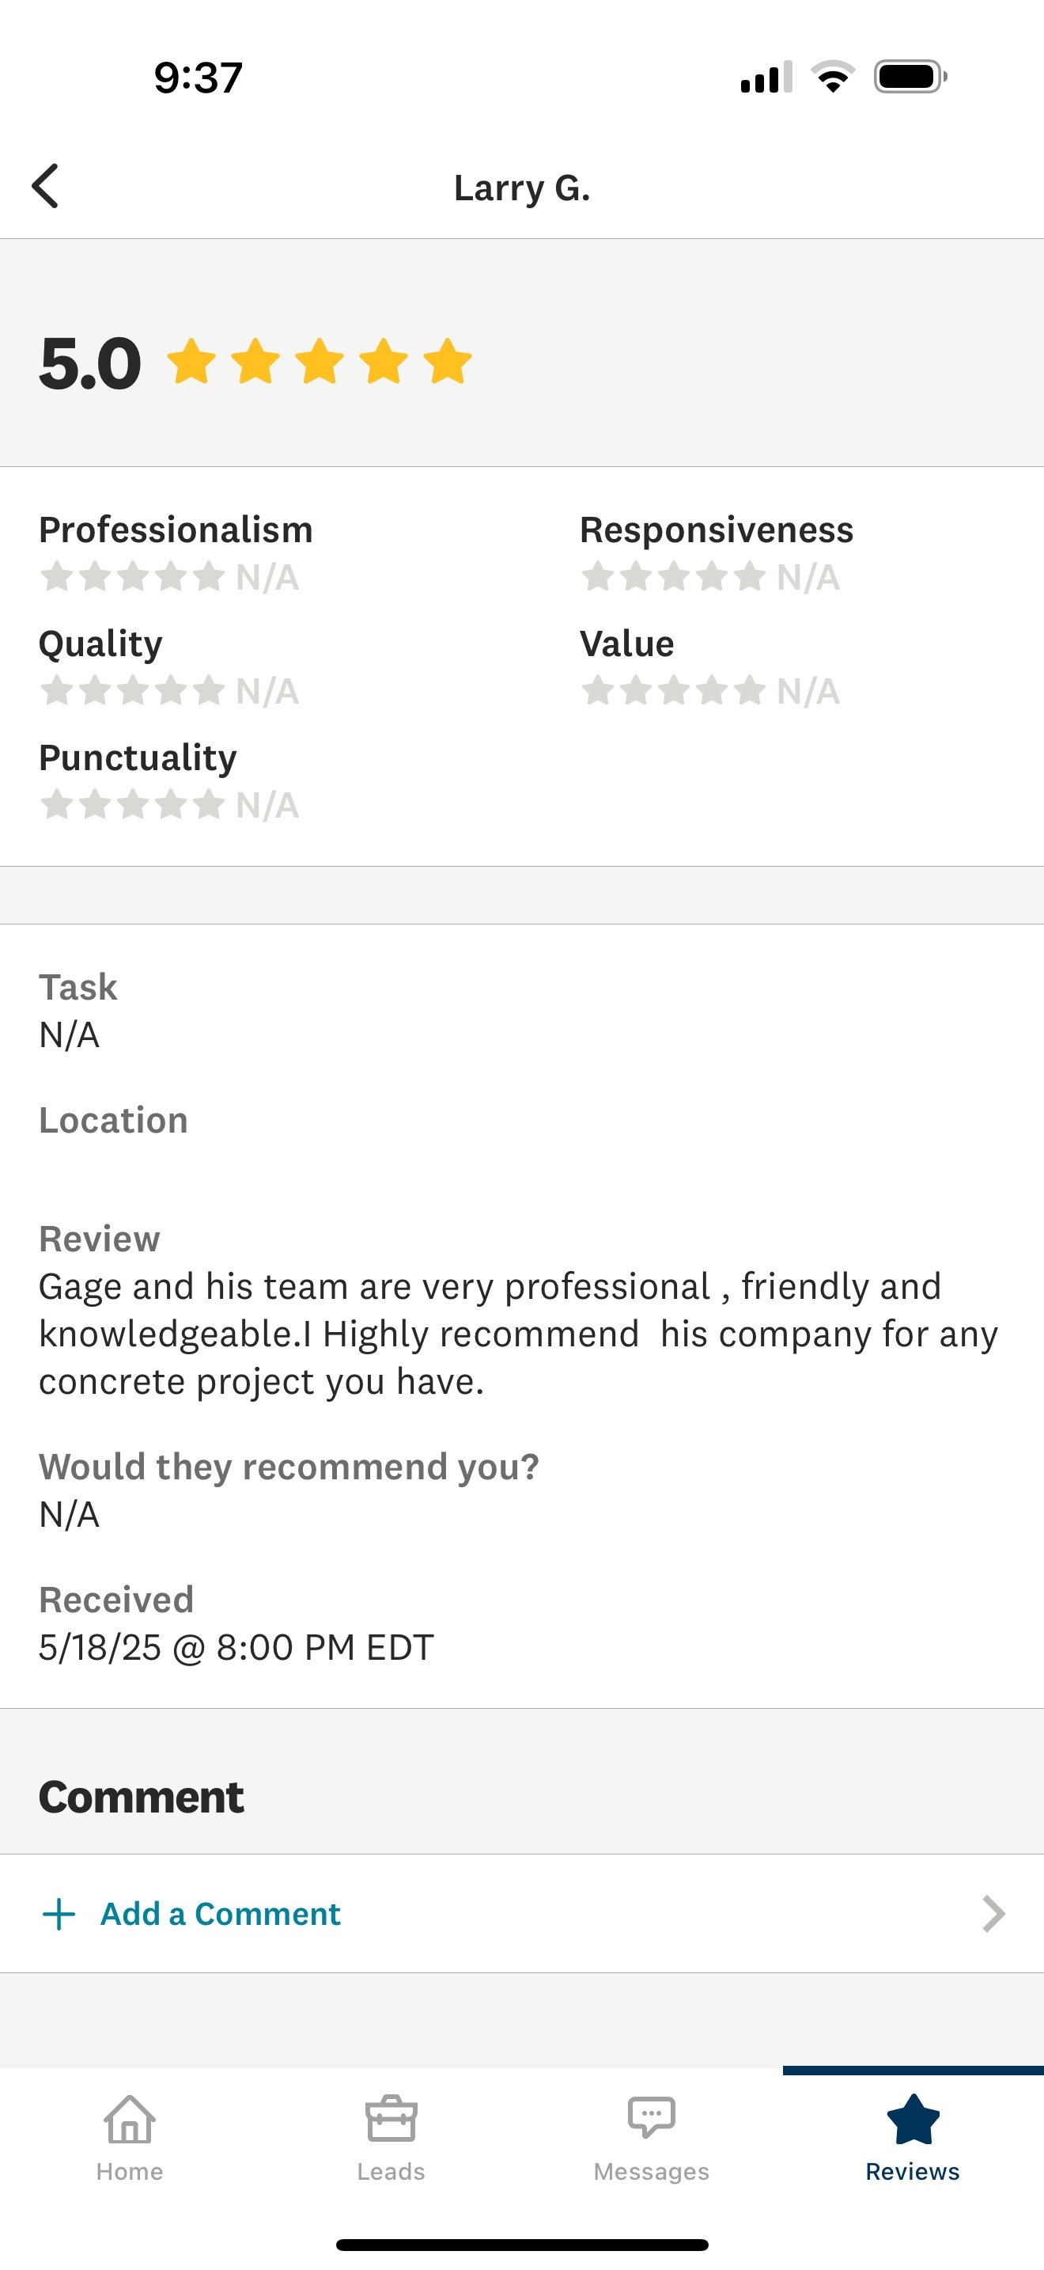Screen dimensions: 1044x2270
Task: Click the Add a Comment link
Action: (220, 1914)
